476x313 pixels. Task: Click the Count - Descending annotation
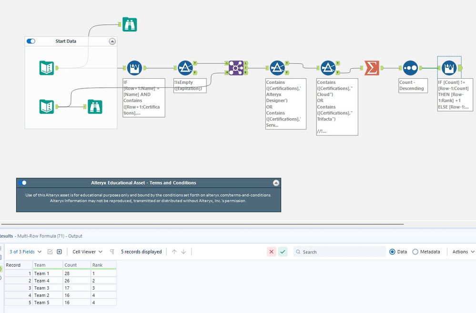click(413, 86)
